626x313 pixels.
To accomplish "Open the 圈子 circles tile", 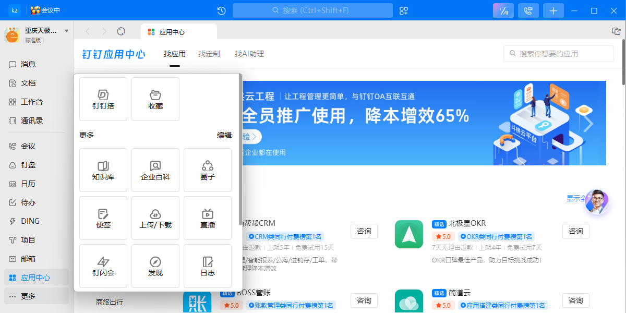I will 208,170.
